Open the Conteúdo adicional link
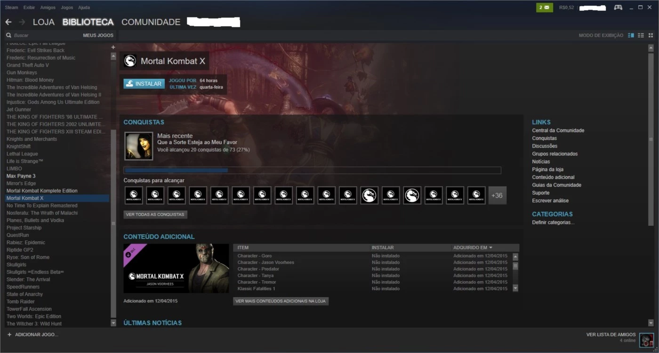659x353 pixels. [553, 177]
